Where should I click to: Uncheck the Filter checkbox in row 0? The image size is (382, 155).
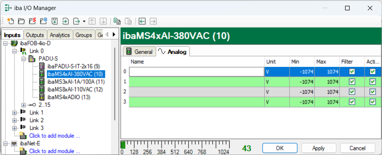pos(352,72)
